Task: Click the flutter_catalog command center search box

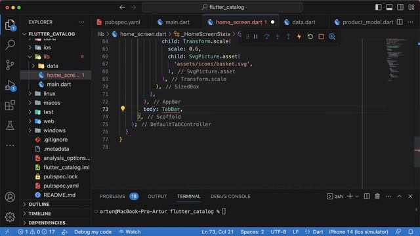Action: click(222, 7)
